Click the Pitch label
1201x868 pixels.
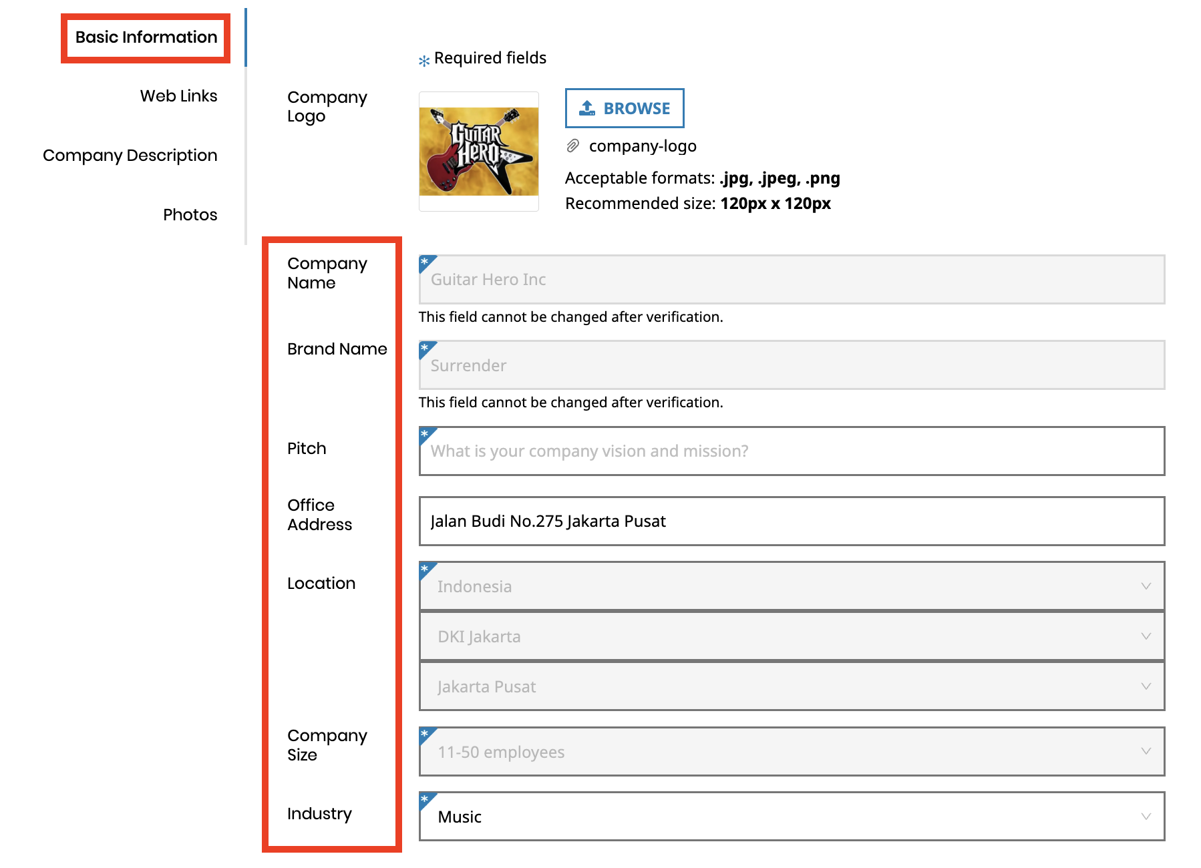click(307, 449)
